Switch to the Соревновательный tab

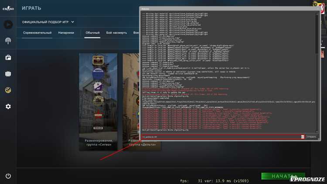click(37, 33)
